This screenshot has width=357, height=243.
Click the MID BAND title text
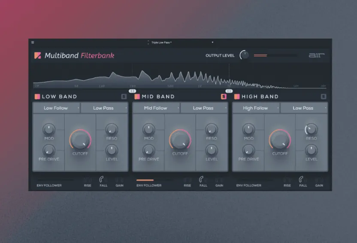click(x=158, y=96)
